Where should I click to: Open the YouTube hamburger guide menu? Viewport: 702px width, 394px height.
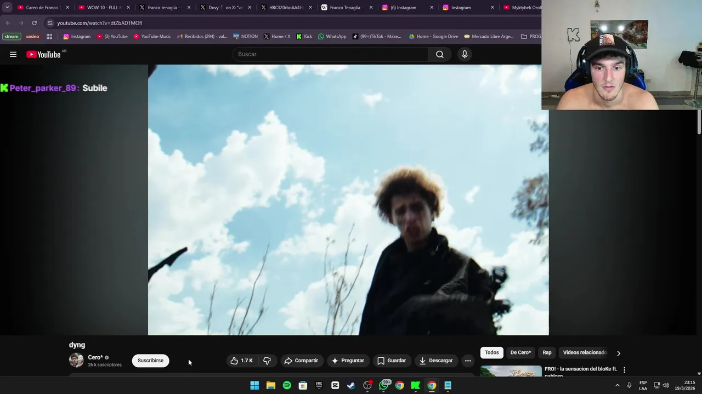click(x=13, y=54)
